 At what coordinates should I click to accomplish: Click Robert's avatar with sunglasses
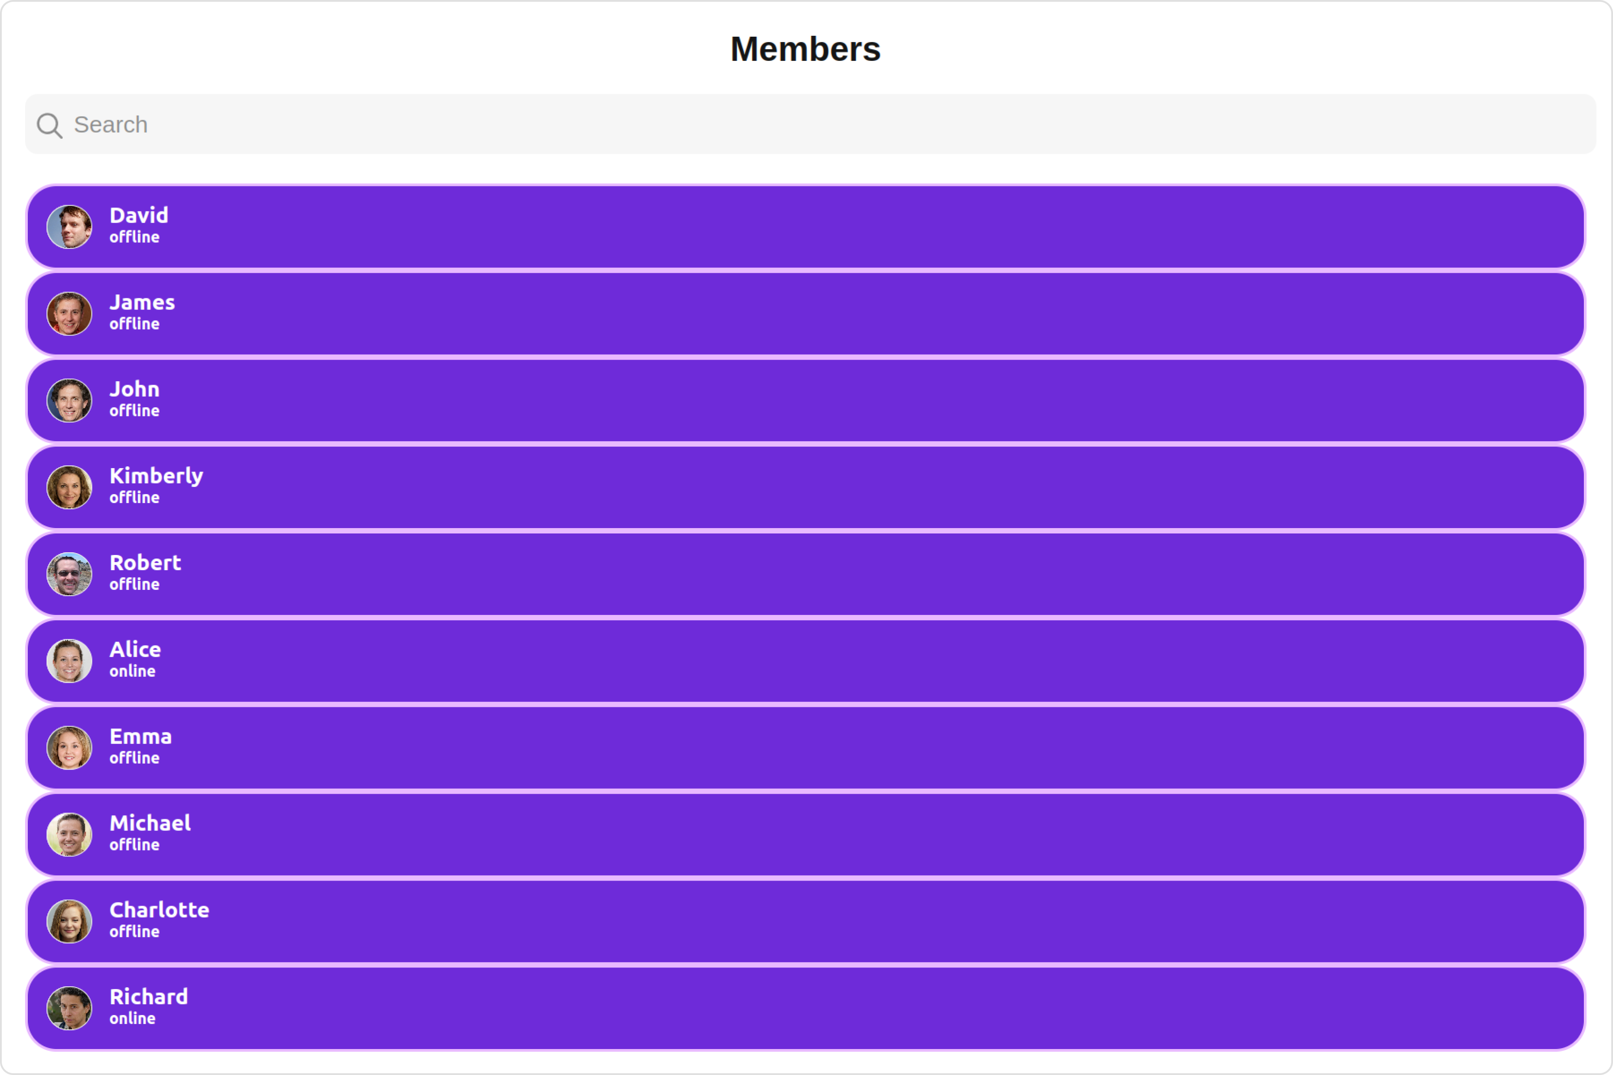tap(69, 575)
